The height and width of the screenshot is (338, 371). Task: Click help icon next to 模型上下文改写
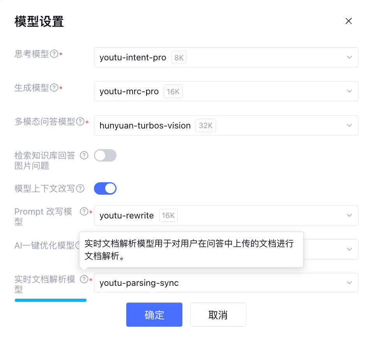80,188
